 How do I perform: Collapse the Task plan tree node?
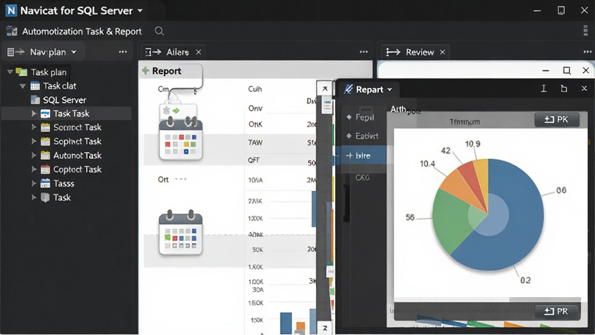point(10,72)
